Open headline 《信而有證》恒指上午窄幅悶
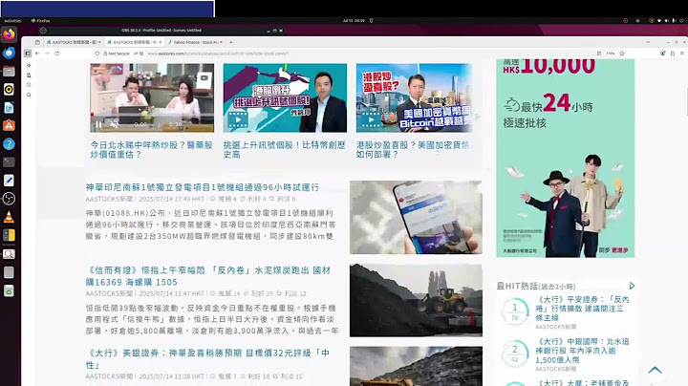The height and width of the screenshot is (386, 688). 208,276
